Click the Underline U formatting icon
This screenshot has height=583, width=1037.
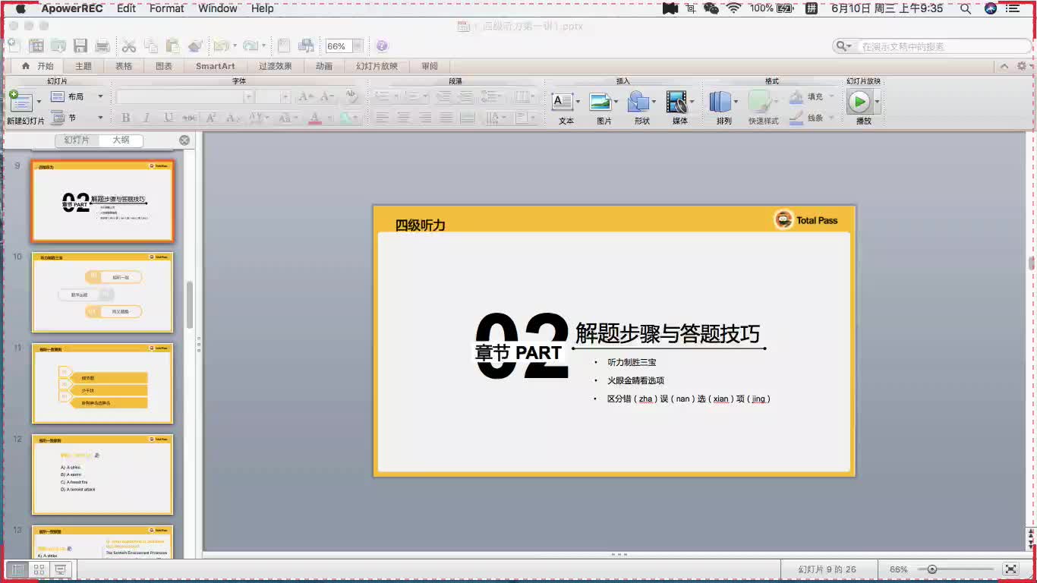pos(168,118)
